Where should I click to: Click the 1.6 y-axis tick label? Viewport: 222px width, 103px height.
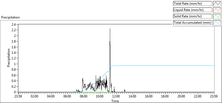(x=14, y=47)
